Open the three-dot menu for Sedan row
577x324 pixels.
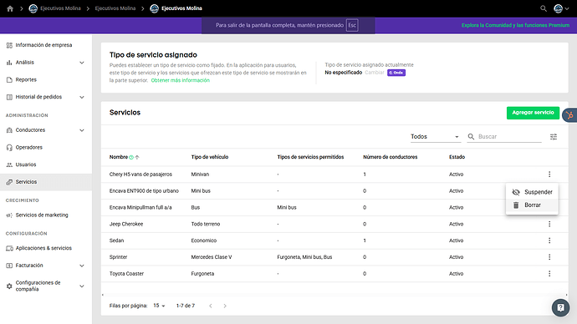pyautogui.click(x=549, y=240)
